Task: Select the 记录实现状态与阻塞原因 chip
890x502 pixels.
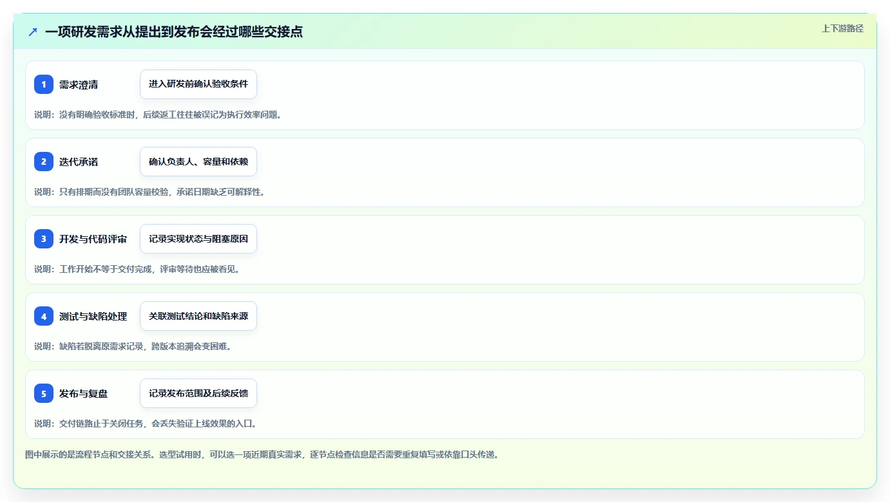Action: click(198, 239)
